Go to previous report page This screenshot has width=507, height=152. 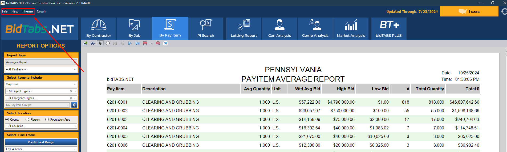tap(123, 43)
